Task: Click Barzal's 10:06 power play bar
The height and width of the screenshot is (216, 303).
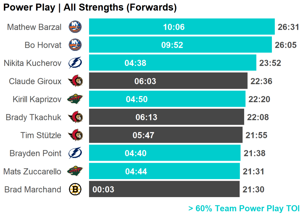Action: (x=182, y=27)
